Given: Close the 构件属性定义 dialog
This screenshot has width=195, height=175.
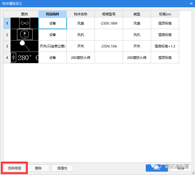Looking at the screenshot, I should (x=191, y=4).
